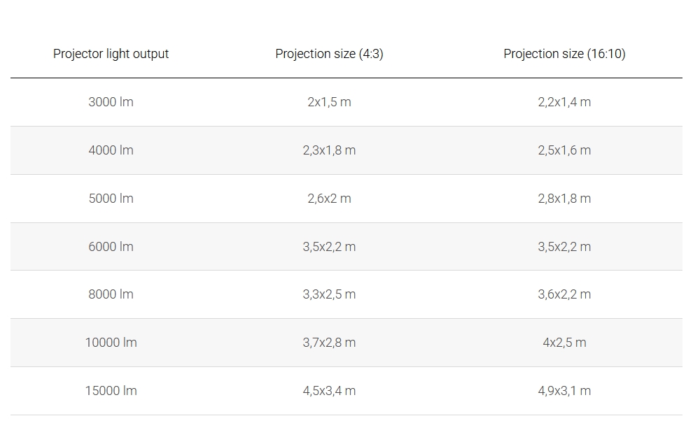Click the Projection size (16:10) header
The image size is (700, 430).
(x=564, y=54)
